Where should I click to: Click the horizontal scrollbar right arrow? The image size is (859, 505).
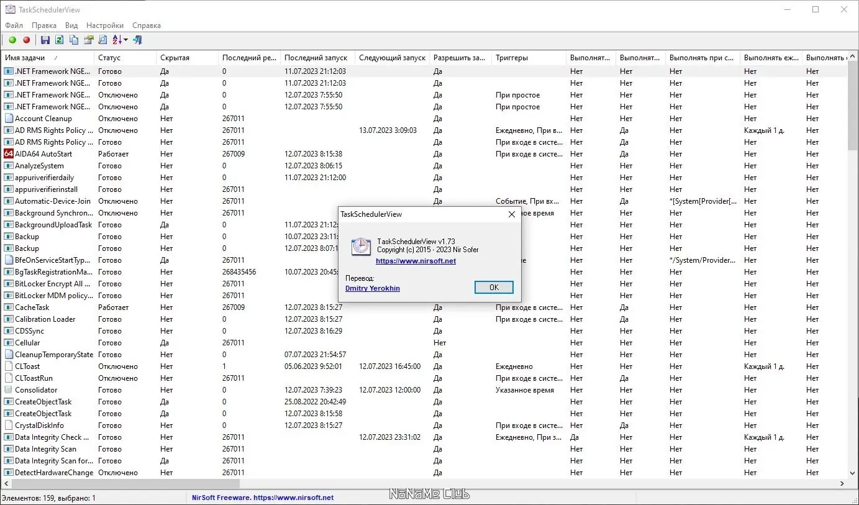[x=843, y=483]
